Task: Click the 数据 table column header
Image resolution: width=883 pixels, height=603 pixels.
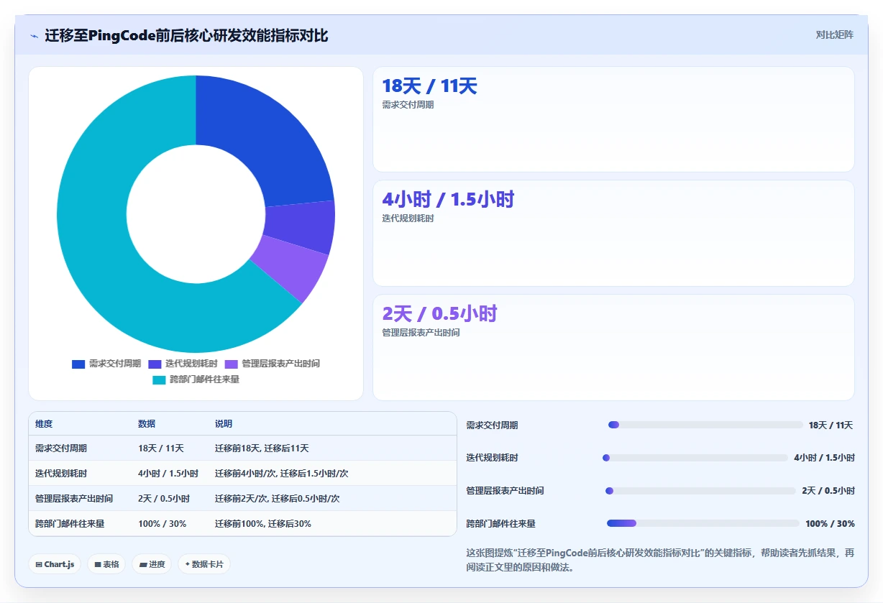Action: pyautogui.click(x=147, y=424)
